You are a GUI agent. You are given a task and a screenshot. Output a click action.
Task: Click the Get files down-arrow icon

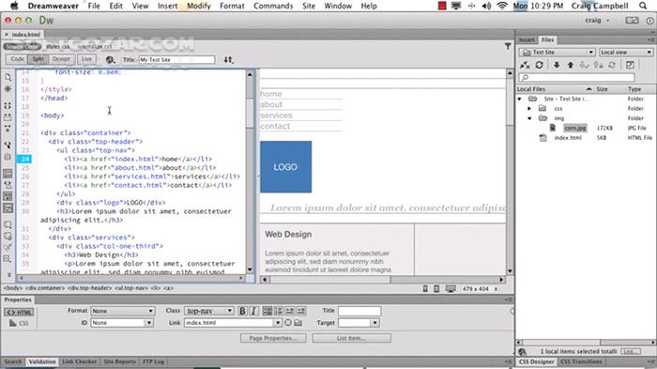coord(557,65)
